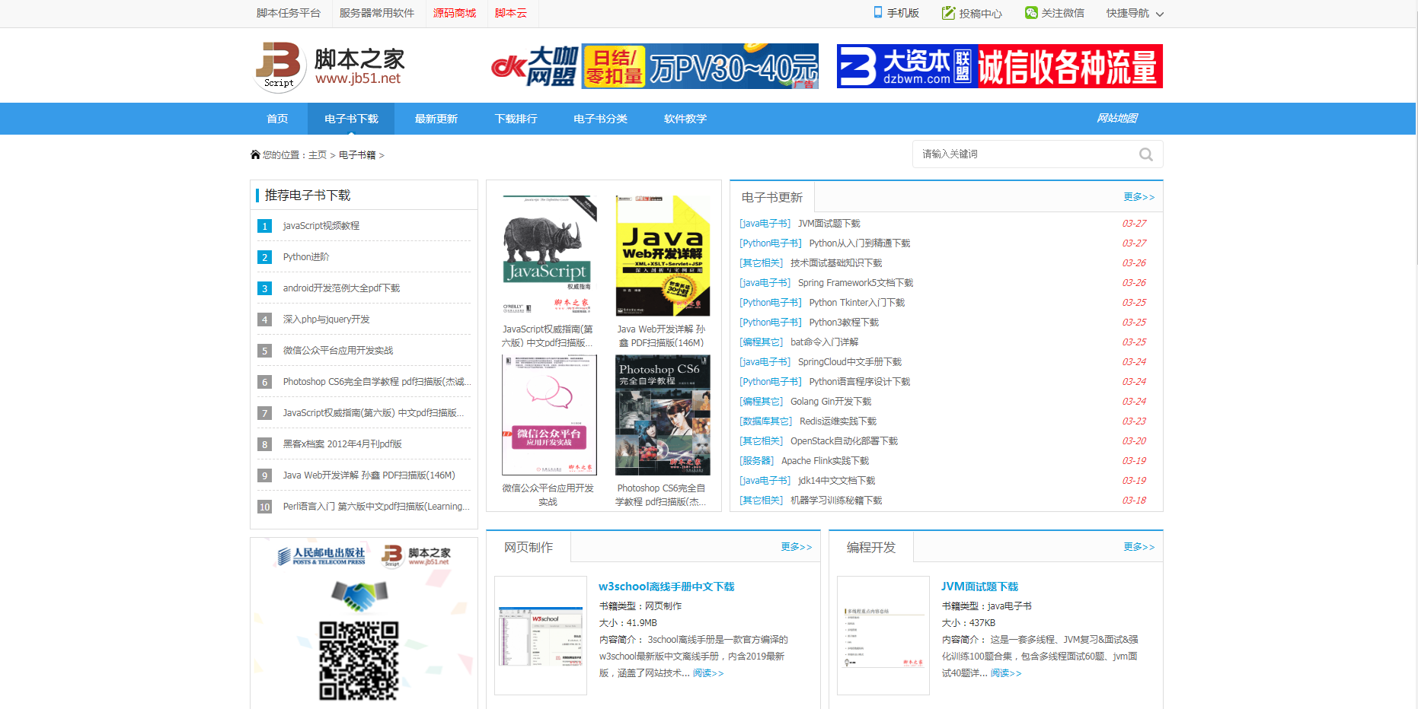The width and height of the screenshot is (1418, 709).
Task: Click the JB Script site logo
Action: click(x=330, y=66)
